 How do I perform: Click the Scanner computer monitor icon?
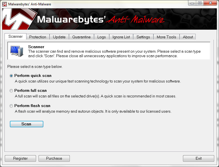coord(17,51)
